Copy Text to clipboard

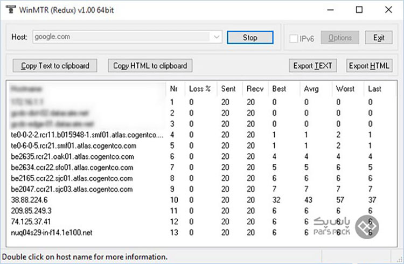(x=55, y=66)
